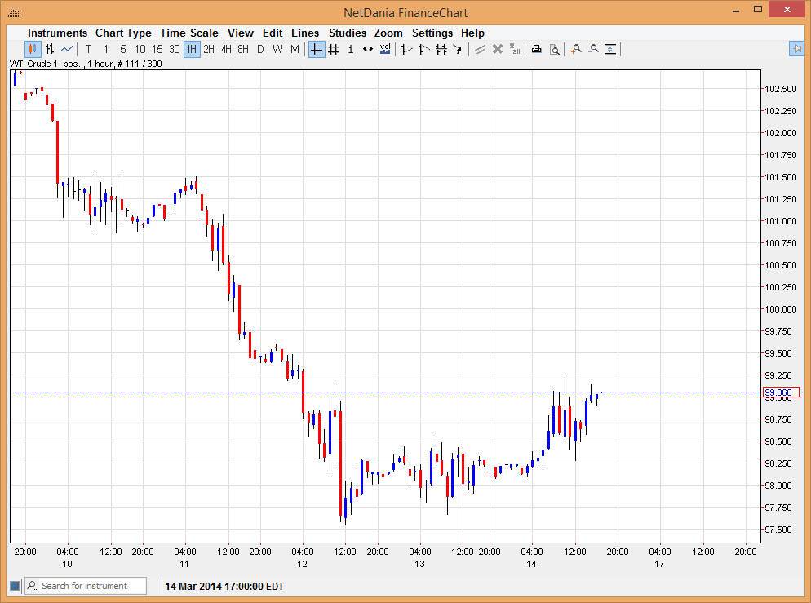Expand the Time Scale menu
The width and height of the screenshot is (811, 603).
tap(188, 33)
